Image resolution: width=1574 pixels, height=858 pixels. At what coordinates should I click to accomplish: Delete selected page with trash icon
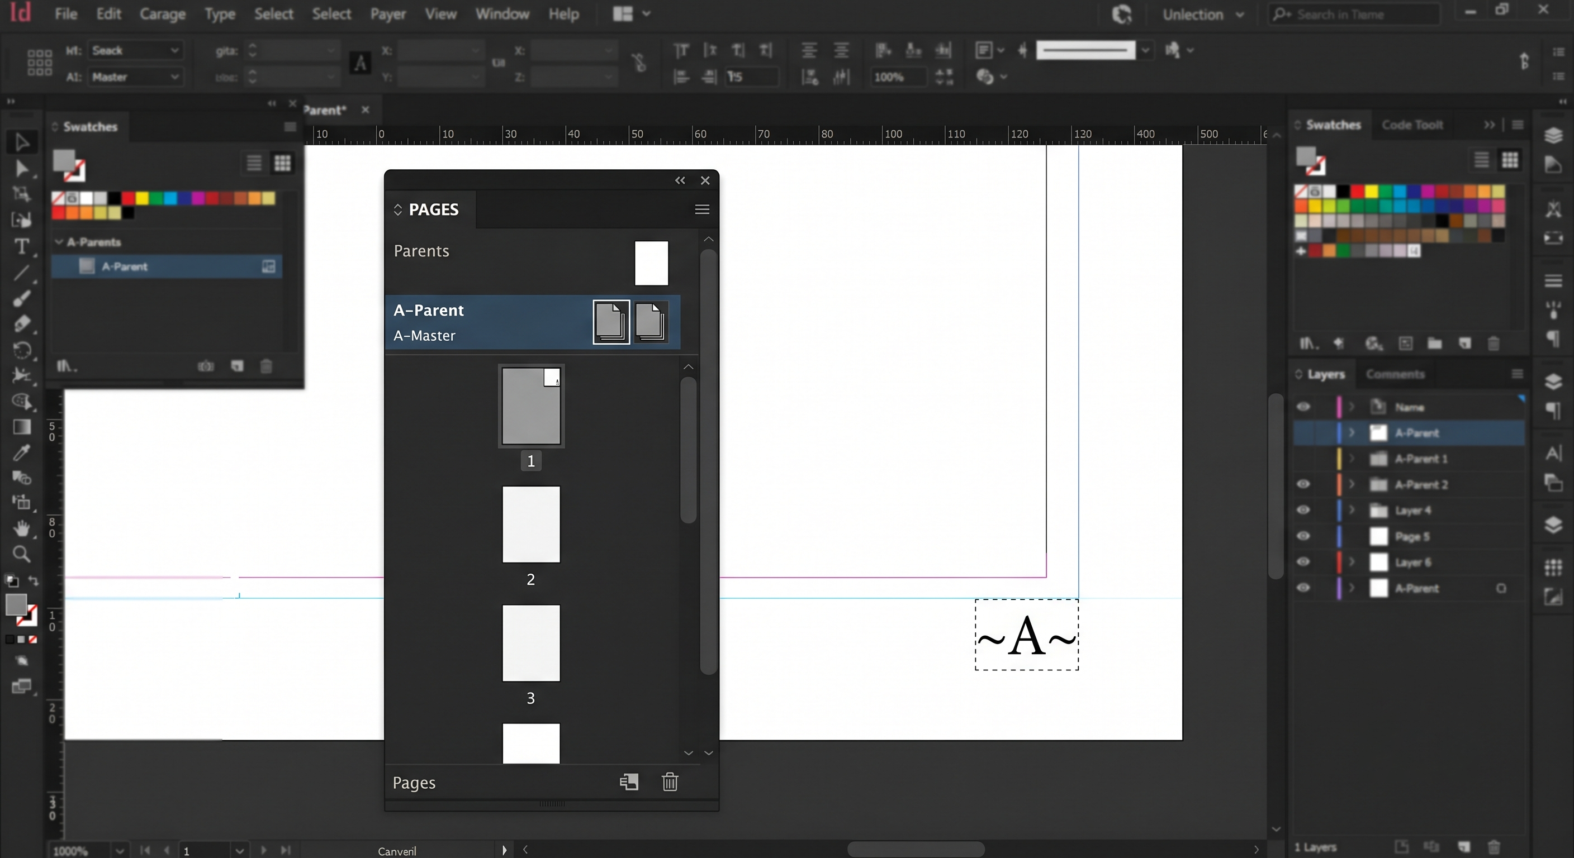[670, 781]
